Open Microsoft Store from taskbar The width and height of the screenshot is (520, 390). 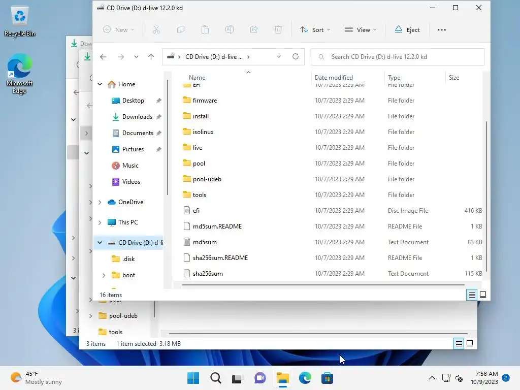327,378
